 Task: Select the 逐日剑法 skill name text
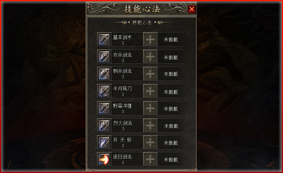[122, 157]
